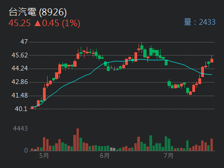
Task: Click the 41.48 price axis label
Action: [20, 95]
